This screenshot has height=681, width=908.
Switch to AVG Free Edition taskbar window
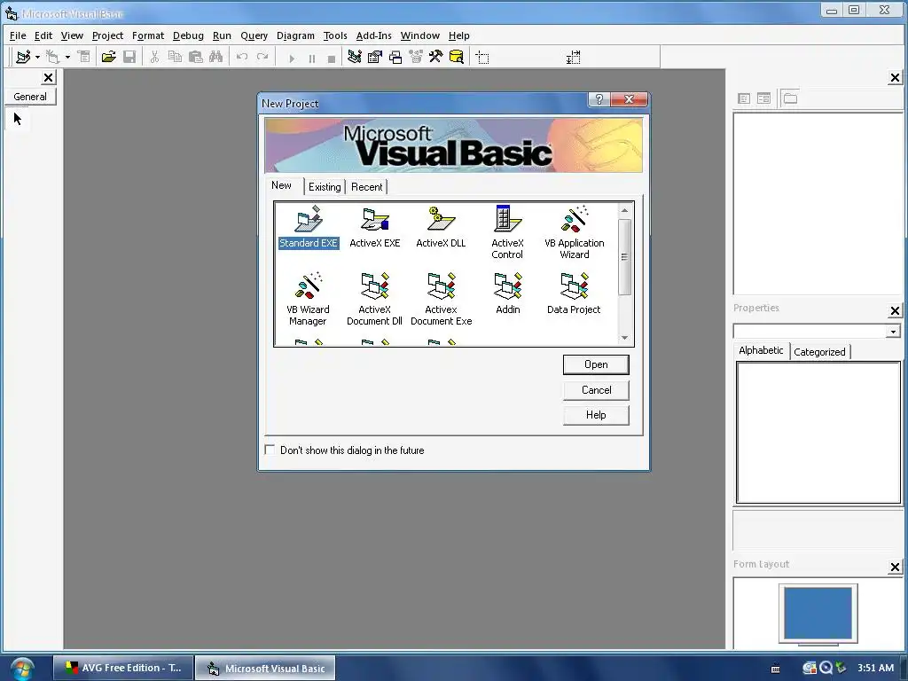click(122, 668)
